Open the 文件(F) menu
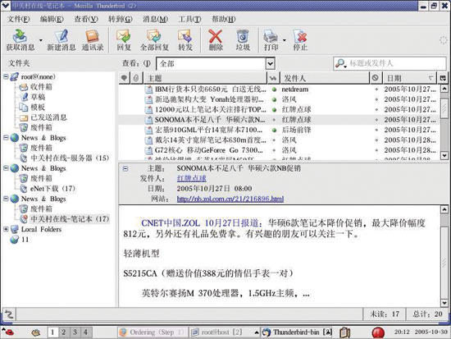Screen dimensions: 451x339 (x=18, y=19)
